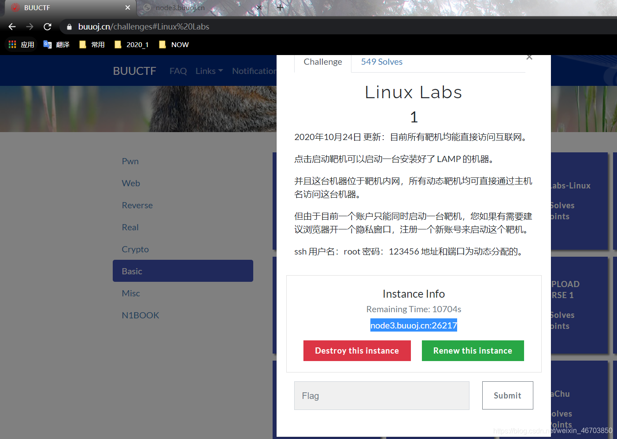Select the Pwn category
617x439 pixels.
[x=183, y=161]
